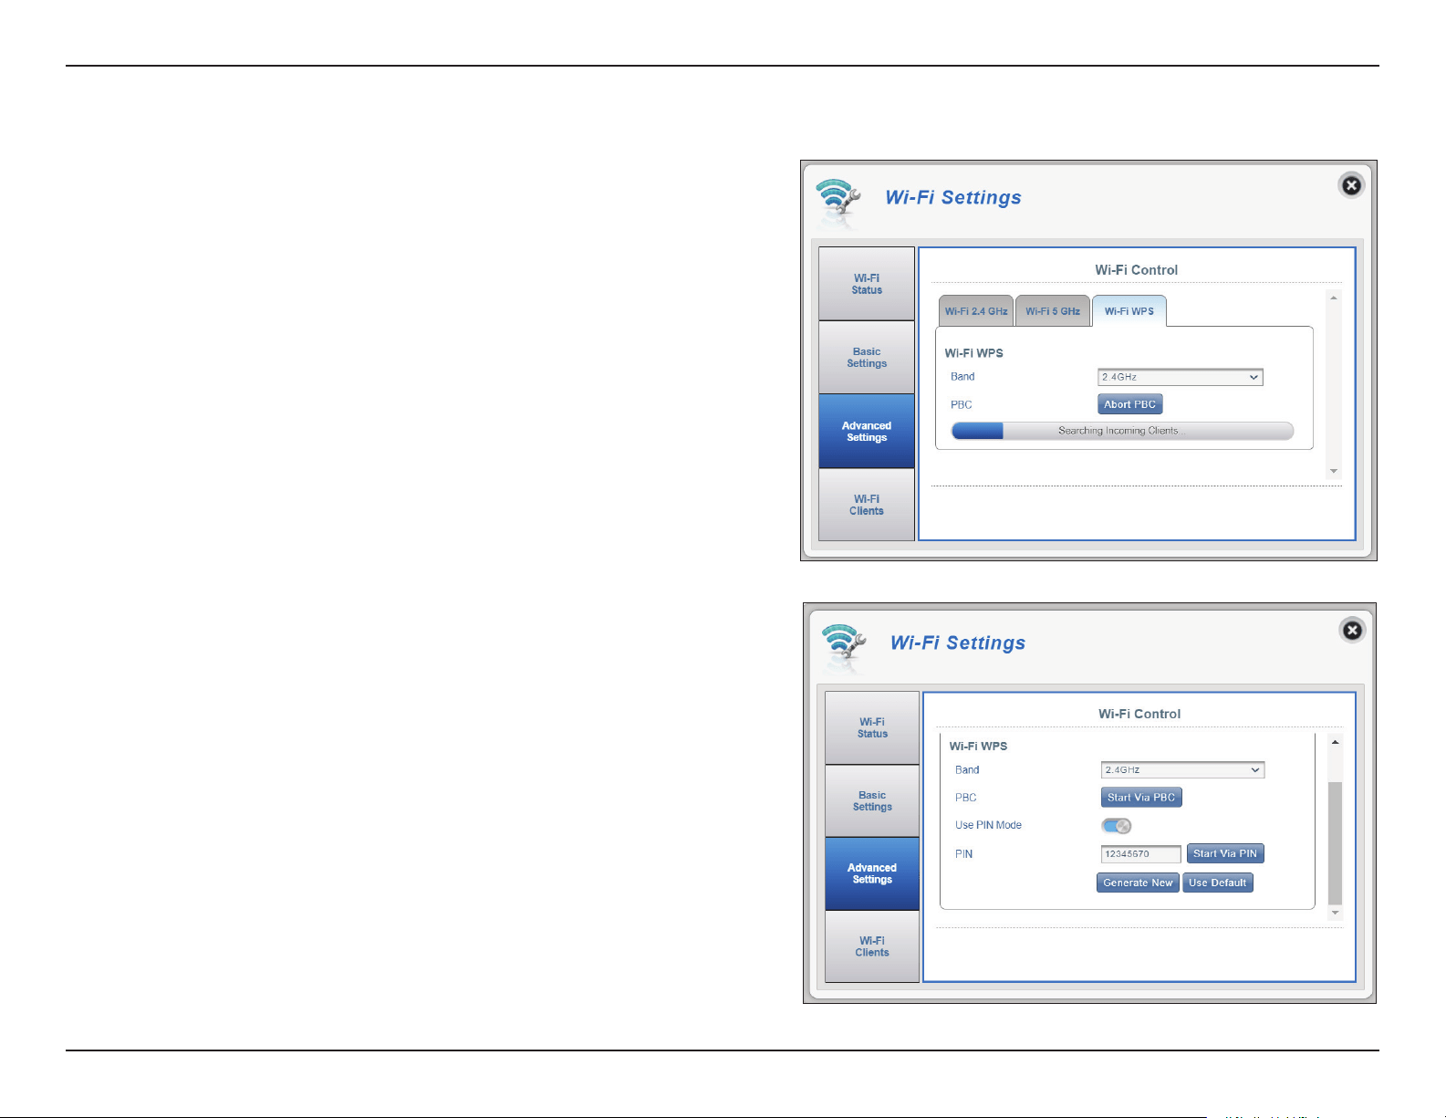The height and width of the screenshot is (1118, 1446).
Task: Click the Wi-Fi wrench logo in upper window
Action: (838, 203)
